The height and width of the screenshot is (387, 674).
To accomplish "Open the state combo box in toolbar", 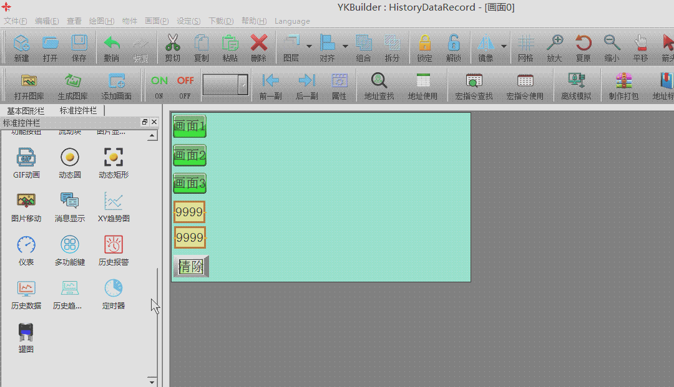I will point(243,85).
